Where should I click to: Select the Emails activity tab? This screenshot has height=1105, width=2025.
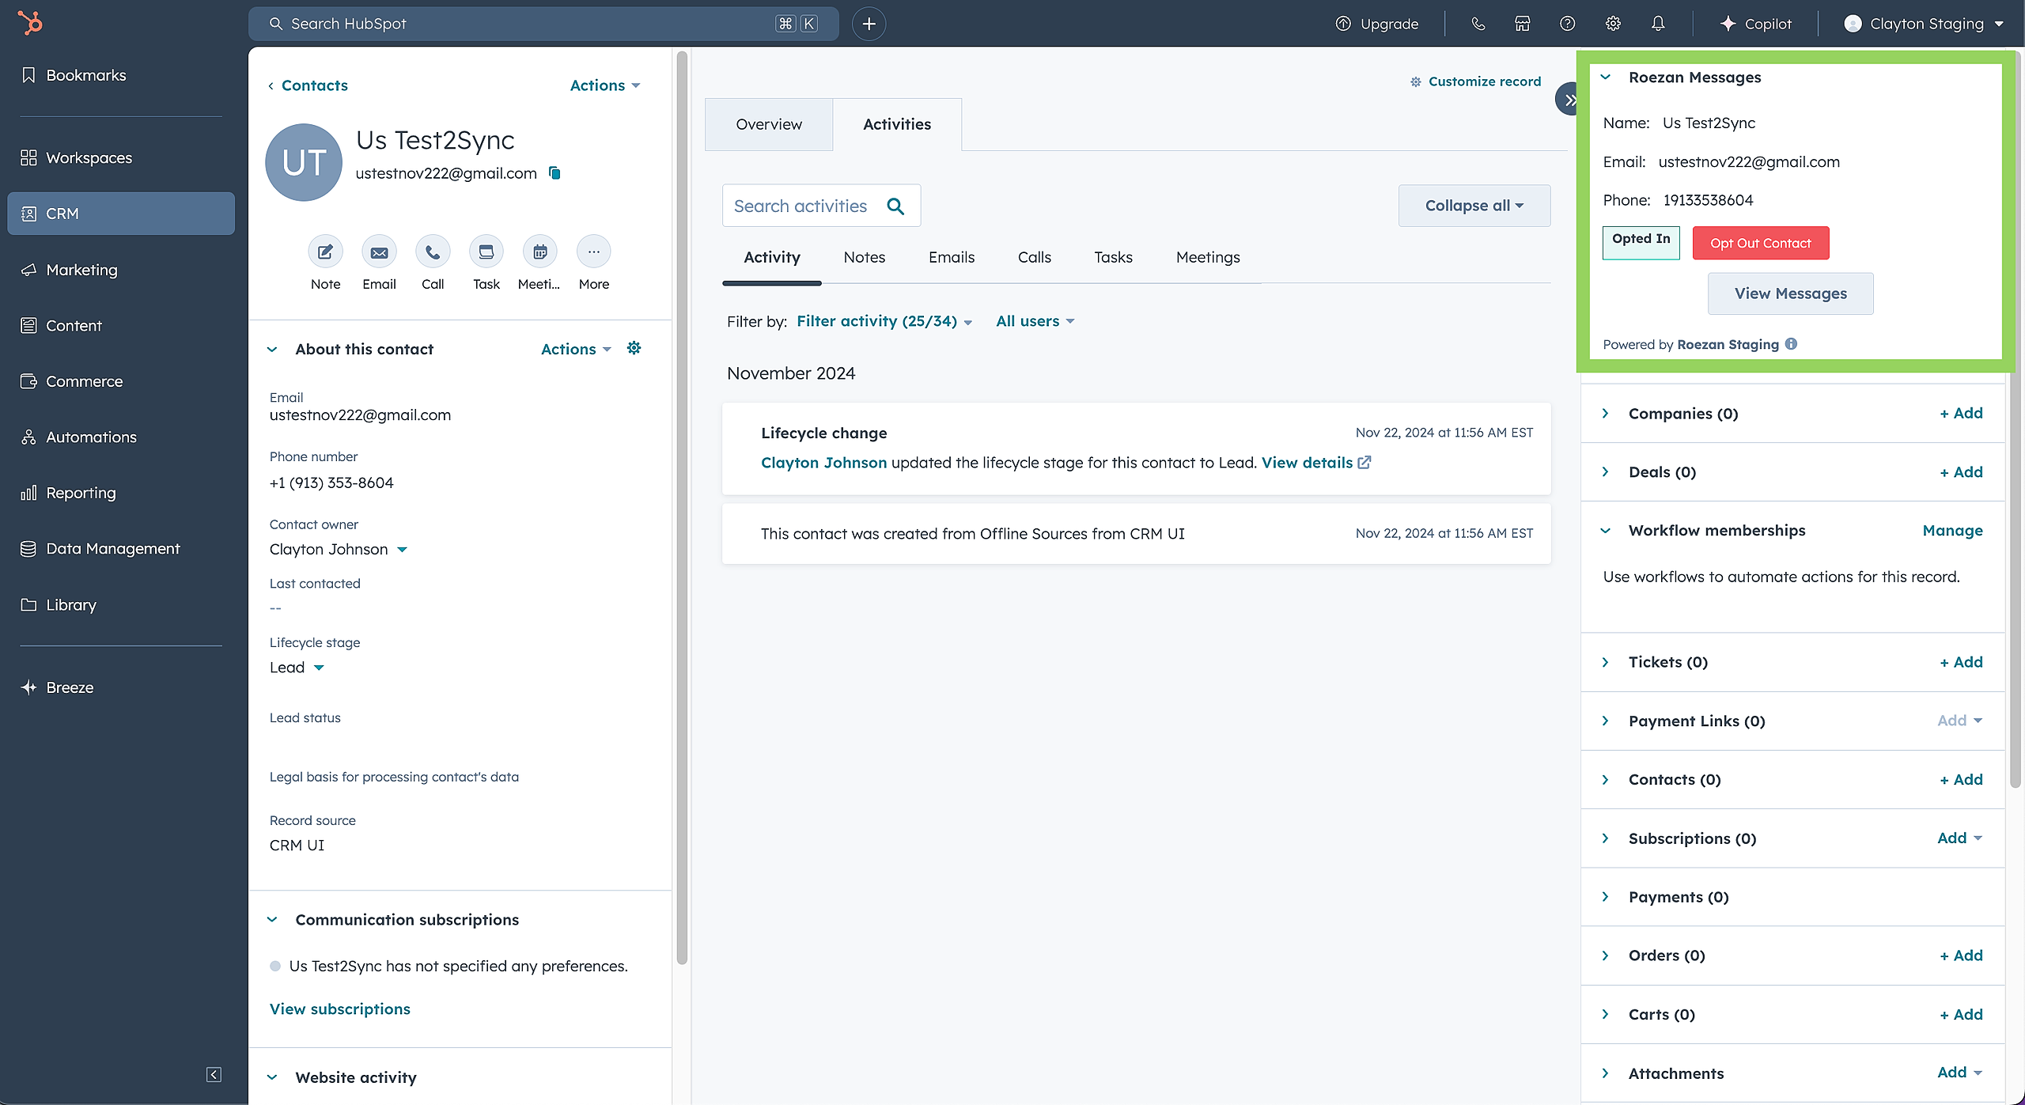click(x=951, y=257)
